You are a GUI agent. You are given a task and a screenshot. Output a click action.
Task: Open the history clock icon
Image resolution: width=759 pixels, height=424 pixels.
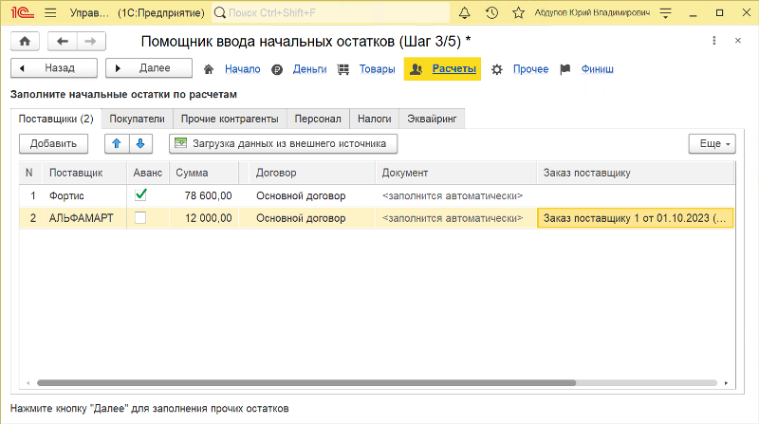(x=491, y=13)
